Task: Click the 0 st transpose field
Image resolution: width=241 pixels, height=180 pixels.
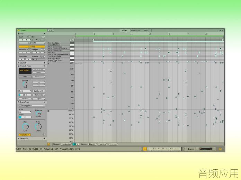Action: [x=25, y=77]
